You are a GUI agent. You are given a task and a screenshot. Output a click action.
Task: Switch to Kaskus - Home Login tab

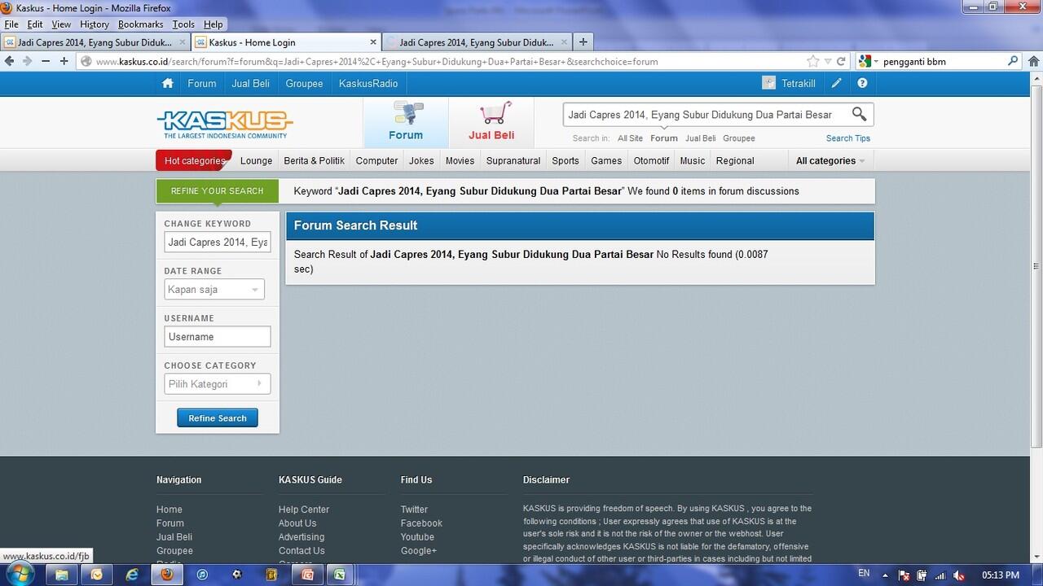point(287,42)
